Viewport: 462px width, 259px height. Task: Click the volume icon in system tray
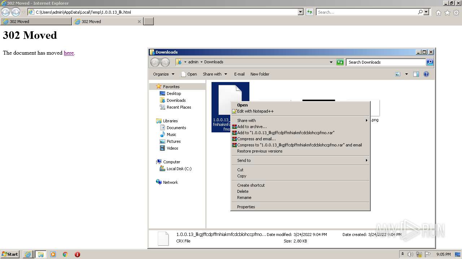point(410,254)
